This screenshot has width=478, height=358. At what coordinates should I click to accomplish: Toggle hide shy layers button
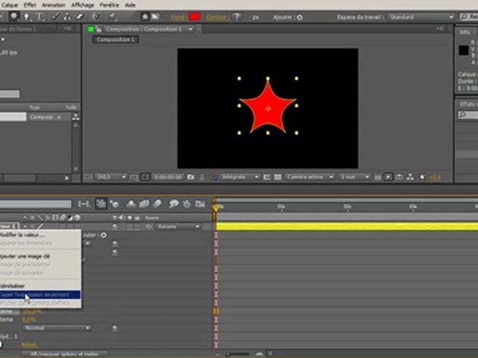[x=131, y=204]
